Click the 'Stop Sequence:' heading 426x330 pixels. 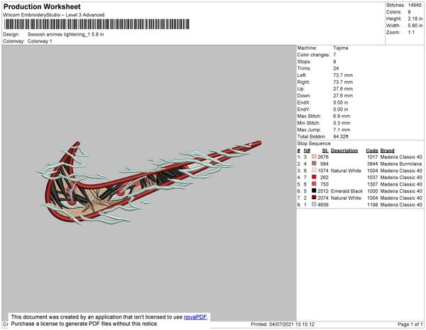315,144
